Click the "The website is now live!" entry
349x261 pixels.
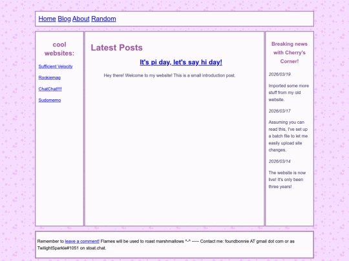tap(287, 180)
